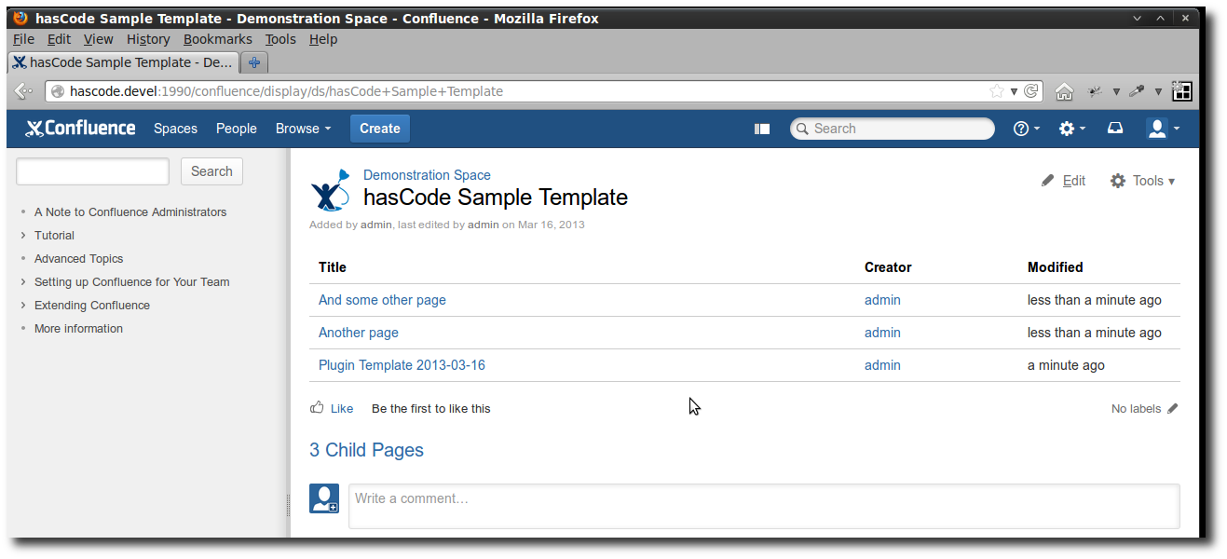Viewport: 1227px width, 559px height.
Task: Open the help question mark icon
Action: (1023, 129)
